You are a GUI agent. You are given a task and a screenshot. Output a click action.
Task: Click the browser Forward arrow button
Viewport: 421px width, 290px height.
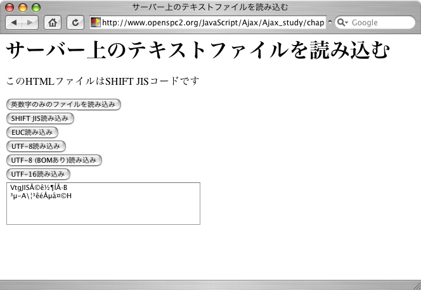(30, 23)
